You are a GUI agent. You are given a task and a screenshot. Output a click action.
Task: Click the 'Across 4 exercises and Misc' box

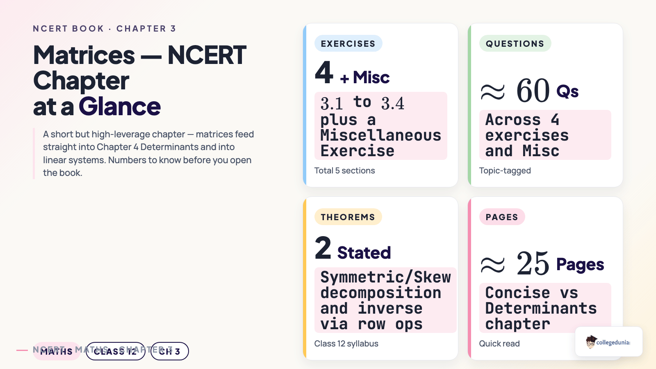[x=545, y=135]
